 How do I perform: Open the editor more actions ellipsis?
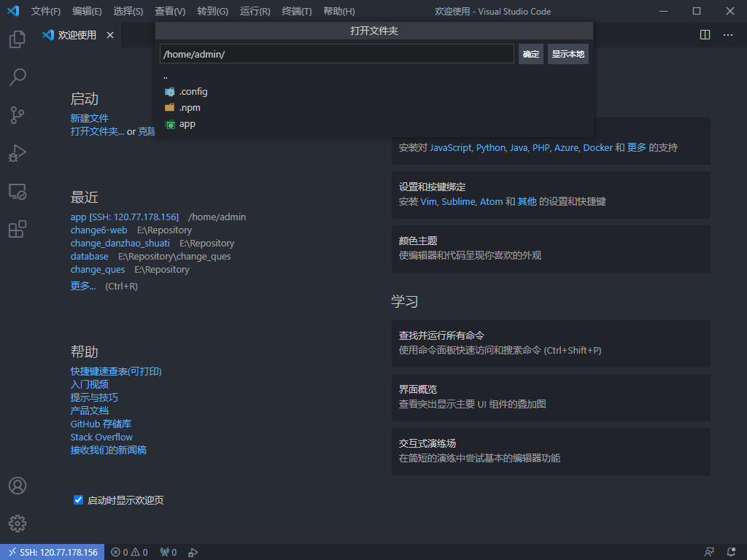(x=728, y=35)
